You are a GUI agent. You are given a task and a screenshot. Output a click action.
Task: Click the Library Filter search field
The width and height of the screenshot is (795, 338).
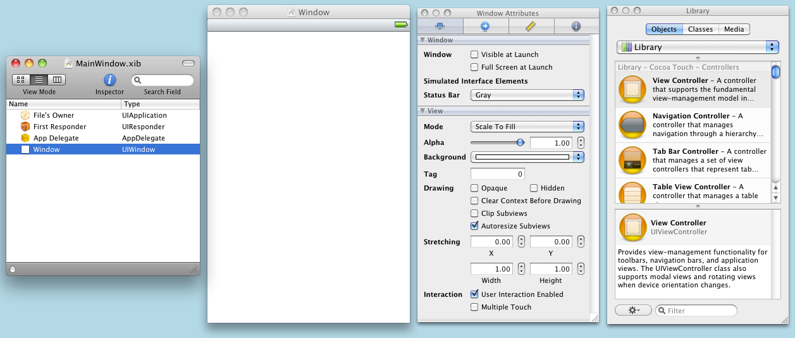tap(696, 311)
